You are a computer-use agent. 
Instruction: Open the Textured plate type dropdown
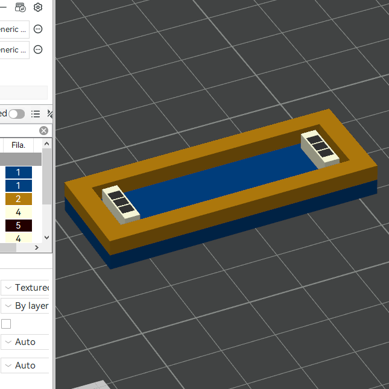coord(25,288)
